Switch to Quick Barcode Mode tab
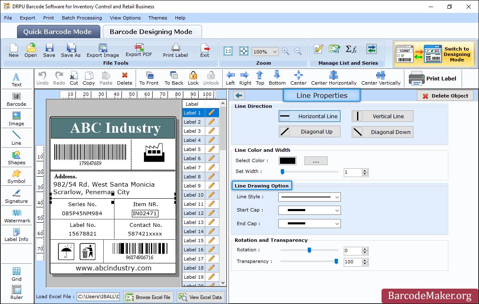 point(58,32)
